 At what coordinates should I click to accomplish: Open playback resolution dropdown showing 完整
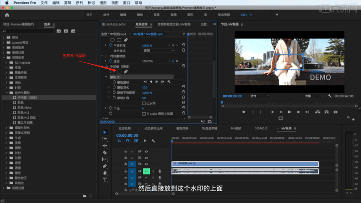314,96
